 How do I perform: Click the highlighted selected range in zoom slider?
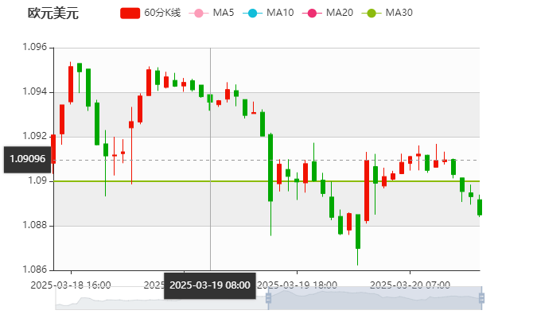[374, 298]
